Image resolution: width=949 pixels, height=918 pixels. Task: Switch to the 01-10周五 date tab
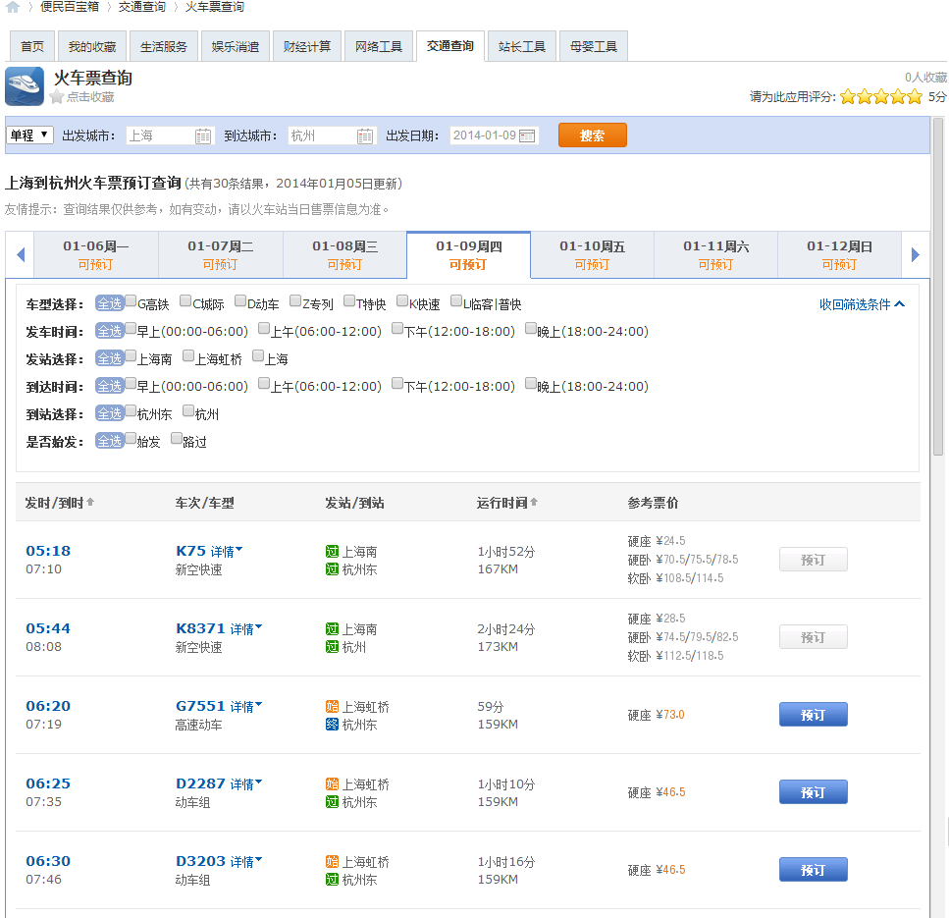coord(592,254)
